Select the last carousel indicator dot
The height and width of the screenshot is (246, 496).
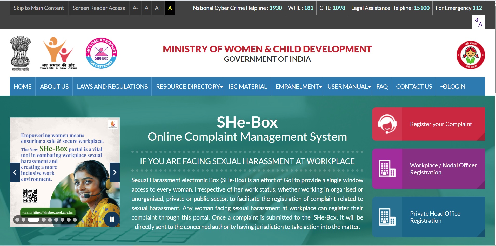pos(75,220)
